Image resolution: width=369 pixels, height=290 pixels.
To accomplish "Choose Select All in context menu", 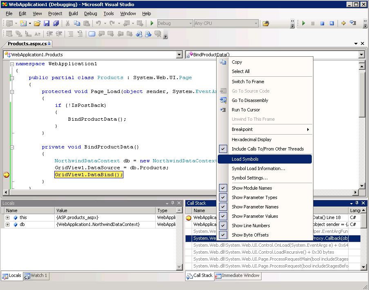I will (265, 71).
